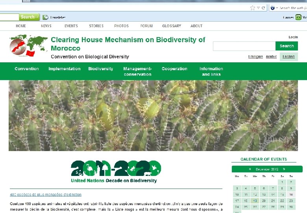Open the Convention menu
Image resolution: width=307 pixels, height=213 pixels.
point(27,69)
